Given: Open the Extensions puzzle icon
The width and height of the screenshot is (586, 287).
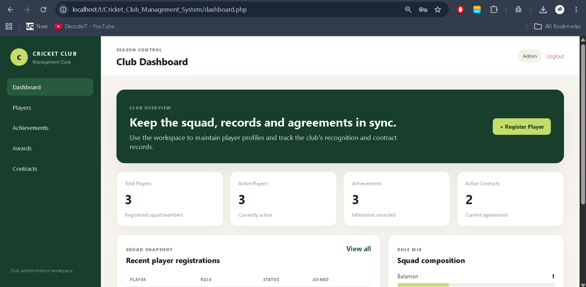Looking at the screenshot, I should coord(494,10).
